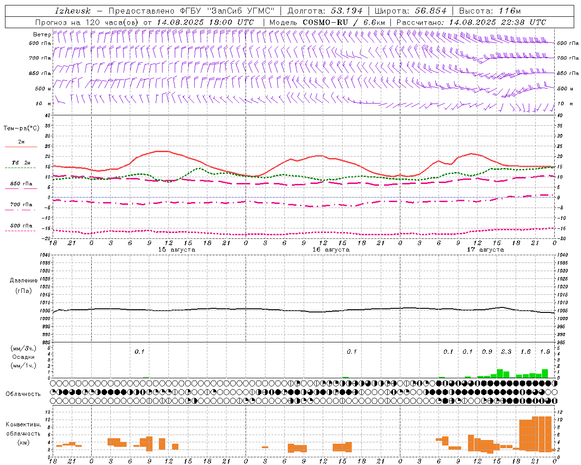Screen dimensions: 581x465
Task: Click the '2.3' three-hour precipitation value
Action: click(506, 351)
